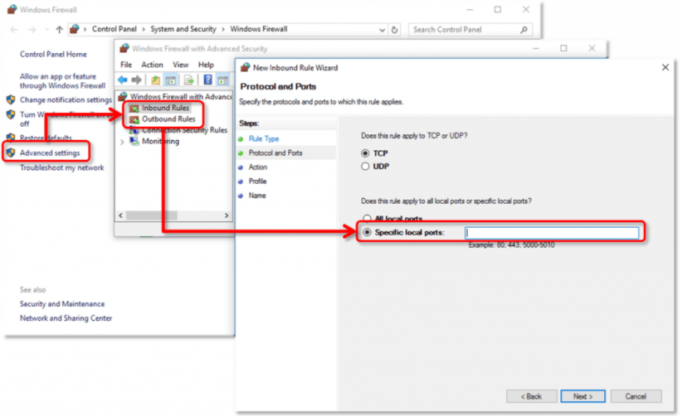Click into the Specific local ports text field
Image resolution: width=687 pixels, height=416 pixels.
point(552,233)
